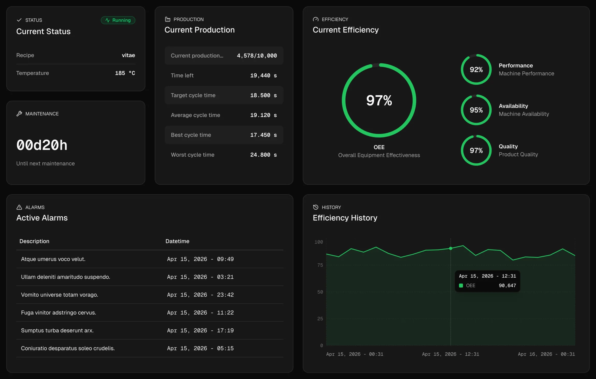Click the Description column header
This screenshot has height=379, width=596.
click(x=34, y=241)
